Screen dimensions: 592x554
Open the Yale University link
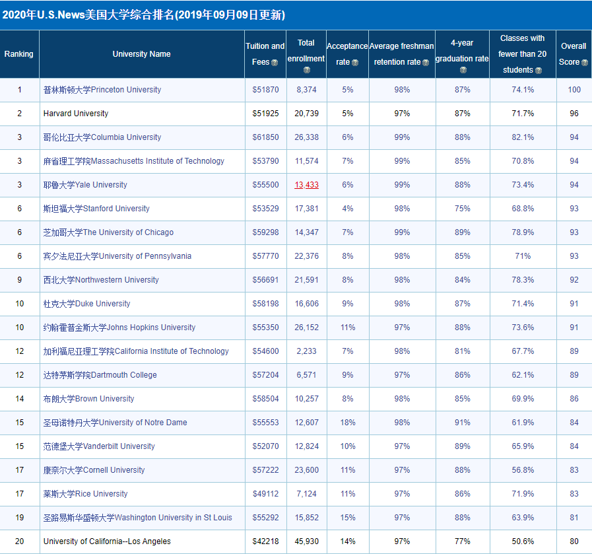click(85, 185)
